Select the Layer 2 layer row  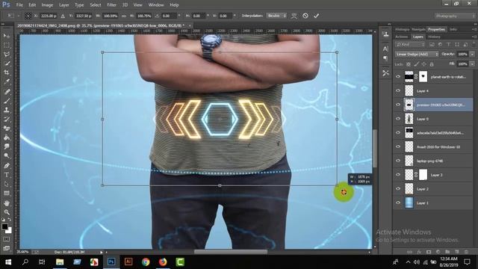click(x=433, y=189)
